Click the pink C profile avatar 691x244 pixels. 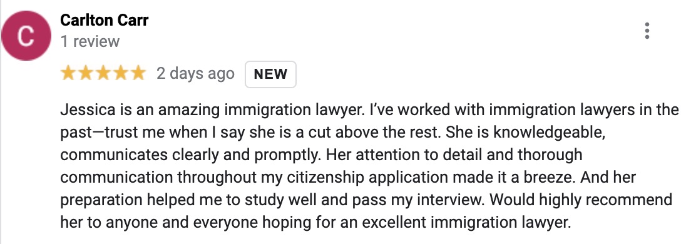(x=26, y=36)
